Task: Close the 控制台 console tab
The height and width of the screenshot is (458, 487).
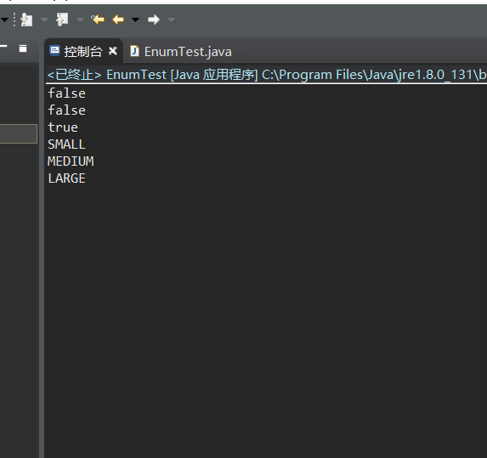Action: point(113,51)
